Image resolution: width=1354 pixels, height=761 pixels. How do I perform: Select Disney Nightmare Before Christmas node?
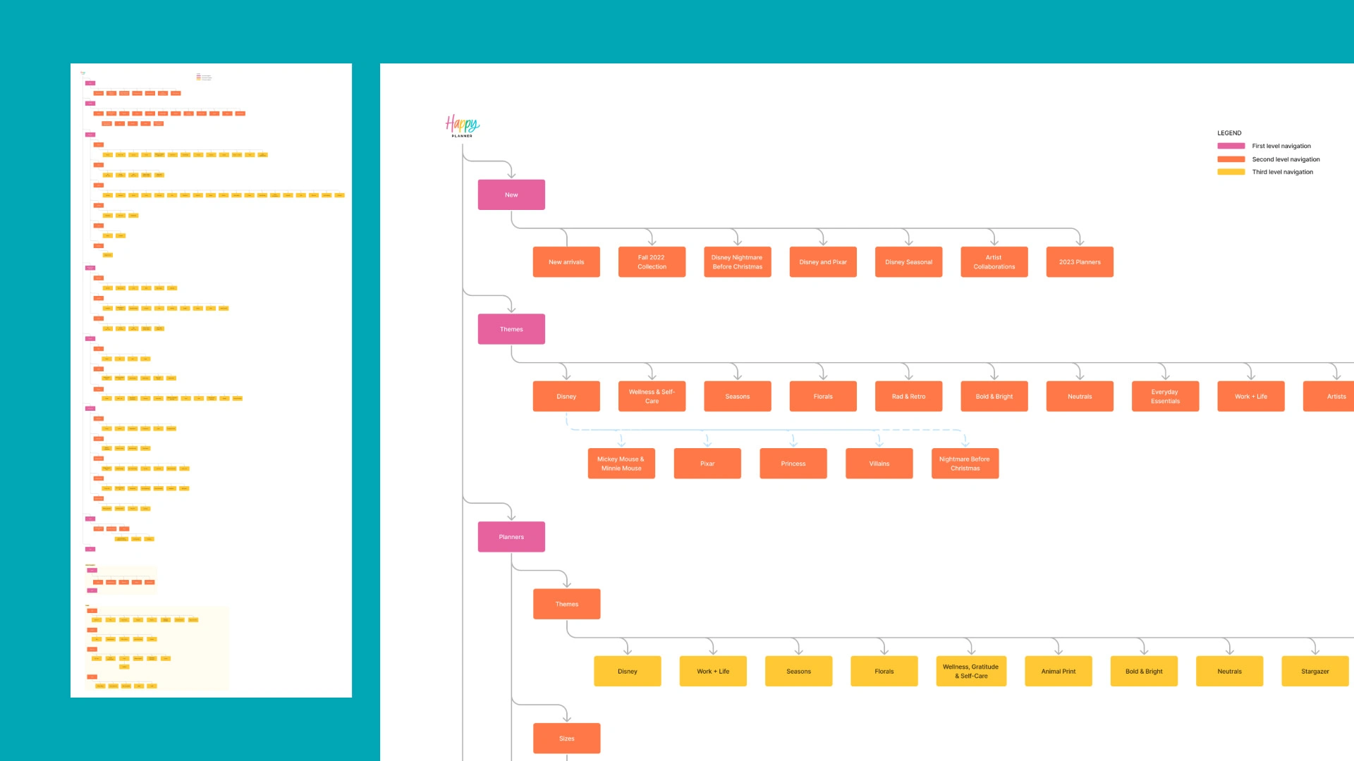(737, 262)
